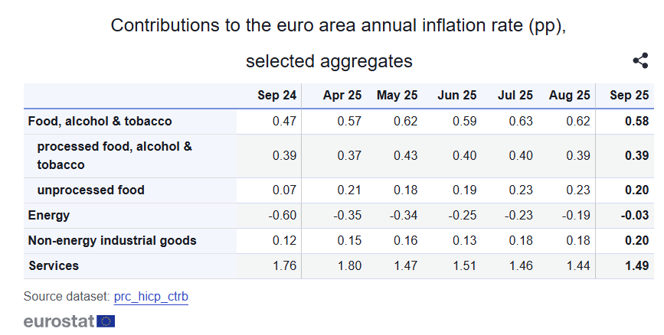This screenshot has height=335, width=664.
Task: Click the Jul 25 column header
Action: click(x=515, y=96)
